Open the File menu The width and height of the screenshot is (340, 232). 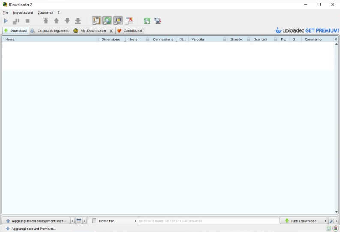pos(5,12)
